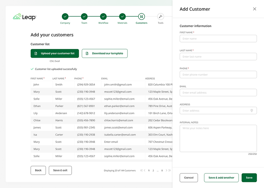The height and width of the screenshot is (188, 264).
Task: Click first name cell 'James'
Action: coord(37,128)
